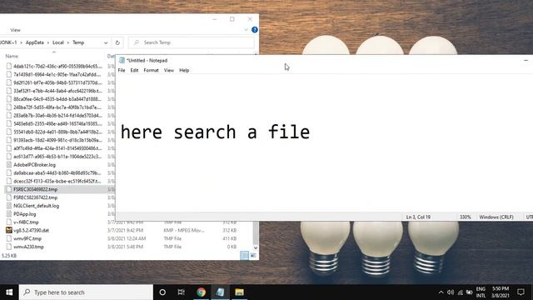Sort files by the Name column header
Screen dimensions: 533x300
click(12, 56)
